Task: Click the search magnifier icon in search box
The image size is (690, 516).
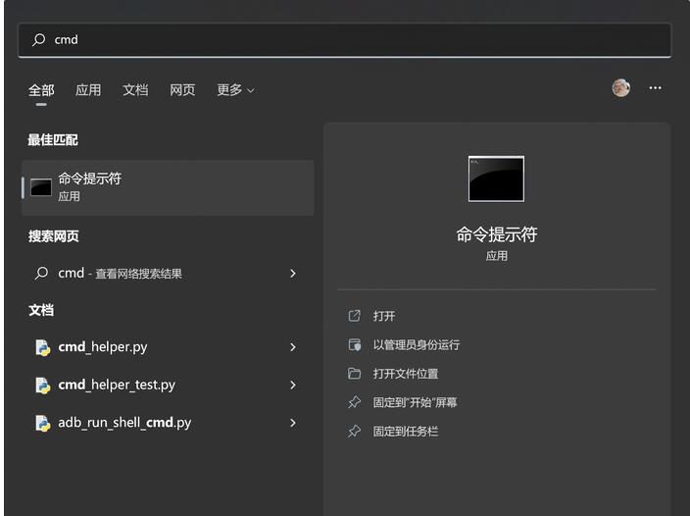Action: click(39, 39)
